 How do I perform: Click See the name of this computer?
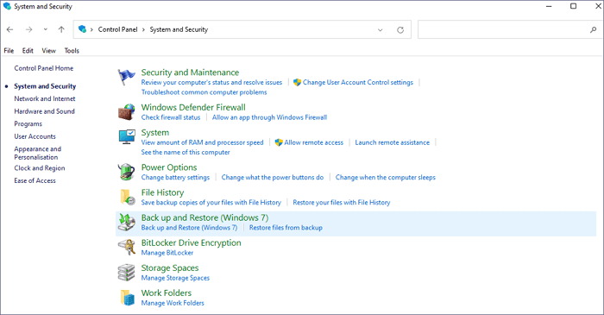pyautogui.click(x=186, y=153)
